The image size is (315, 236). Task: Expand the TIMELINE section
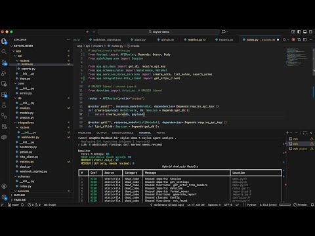(20, 200)
